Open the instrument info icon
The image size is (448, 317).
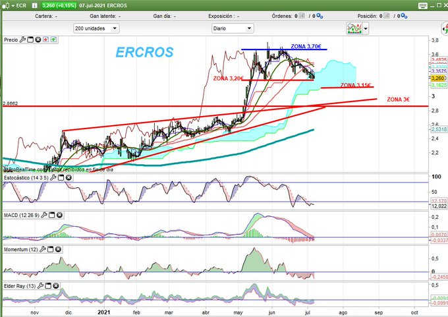34,5
